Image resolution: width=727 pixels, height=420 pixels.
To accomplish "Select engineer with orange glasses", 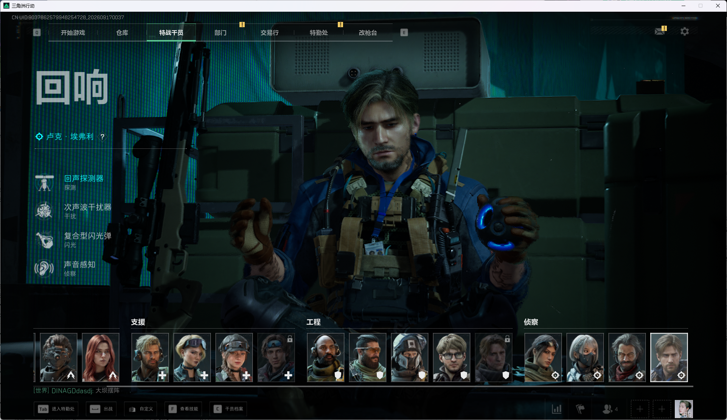I will tap(368, 357).
